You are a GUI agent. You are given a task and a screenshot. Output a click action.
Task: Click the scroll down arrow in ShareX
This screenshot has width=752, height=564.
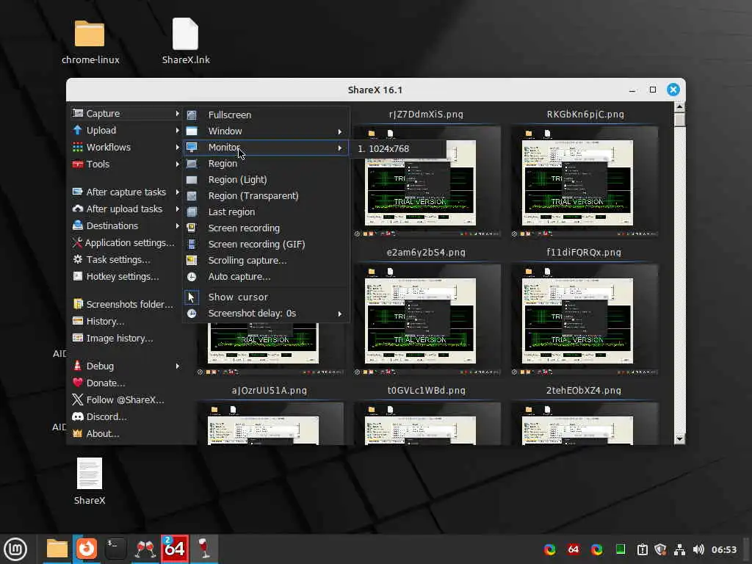tap(679, 438)
